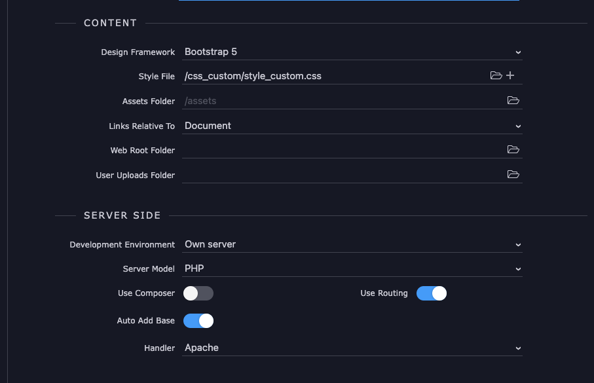This screenshot has height=383, width=594.
Task: Browse for Web Root Folder location
Action: pyautogui.click(x=513, y=150)
